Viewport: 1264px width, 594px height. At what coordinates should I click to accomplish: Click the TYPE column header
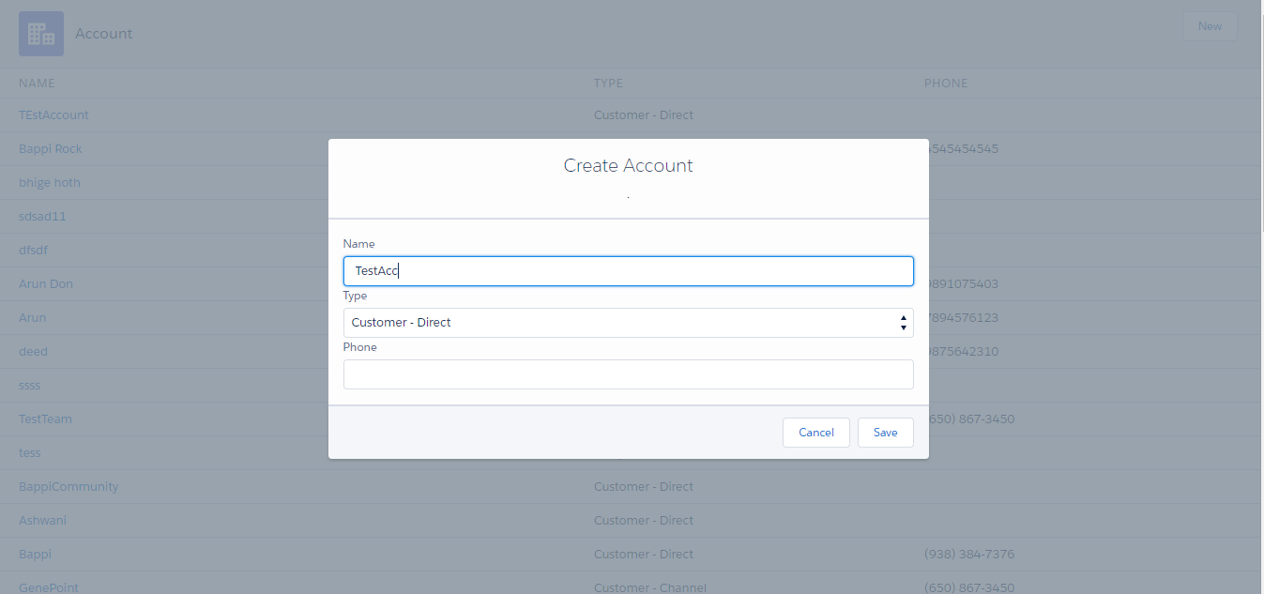click(x=607, y=83)
